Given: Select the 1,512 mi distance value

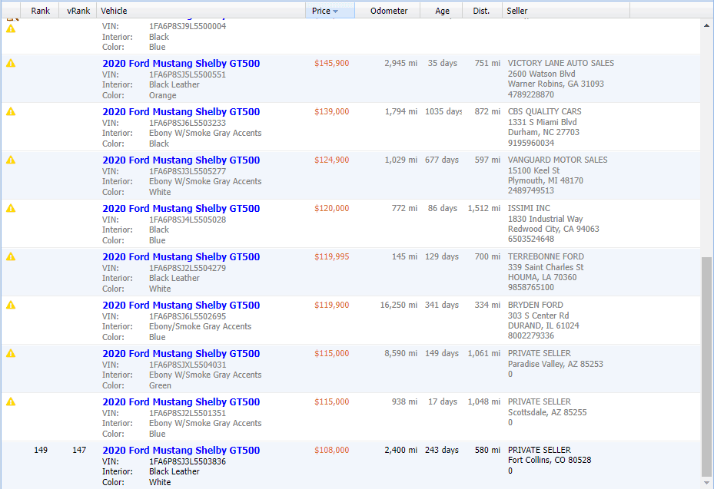Looking at the screenshot, I should pyautogui.click(x=484, y=208).
